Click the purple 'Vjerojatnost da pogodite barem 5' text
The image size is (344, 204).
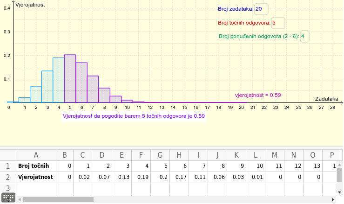[x=134, y=116]
